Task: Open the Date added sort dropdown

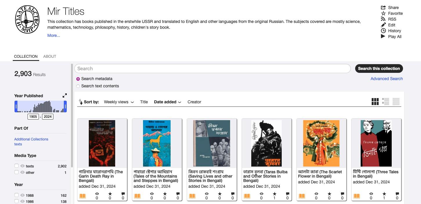Action: pos(168,102)
